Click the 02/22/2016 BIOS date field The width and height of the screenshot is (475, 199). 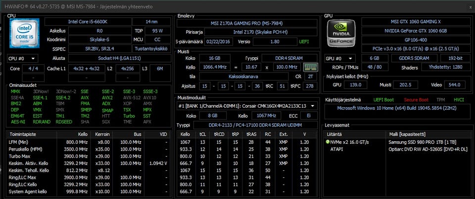[x=219, y=42]
